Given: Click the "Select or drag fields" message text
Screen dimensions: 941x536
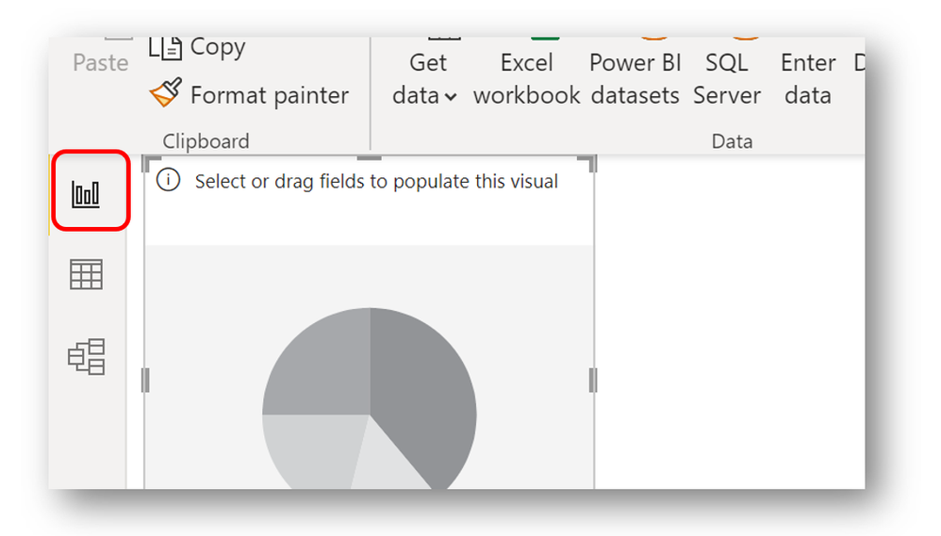Looking at the screenshot, I should [376, 181].
